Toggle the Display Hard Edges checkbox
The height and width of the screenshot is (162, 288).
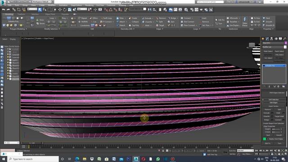(x=267, y=139)
